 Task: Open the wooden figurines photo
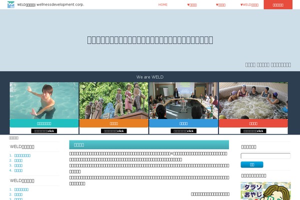(114, 100)
